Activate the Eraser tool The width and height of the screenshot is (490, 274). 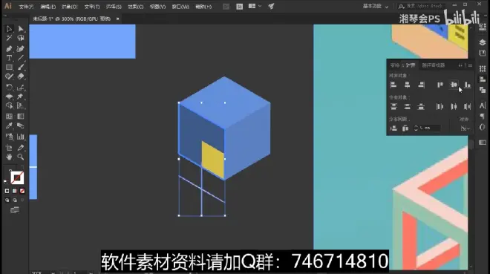[x=21, y=76]
